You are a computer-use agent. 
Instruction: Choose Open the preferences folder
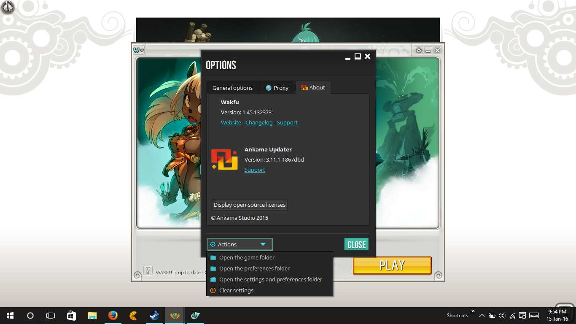(269, 268)
